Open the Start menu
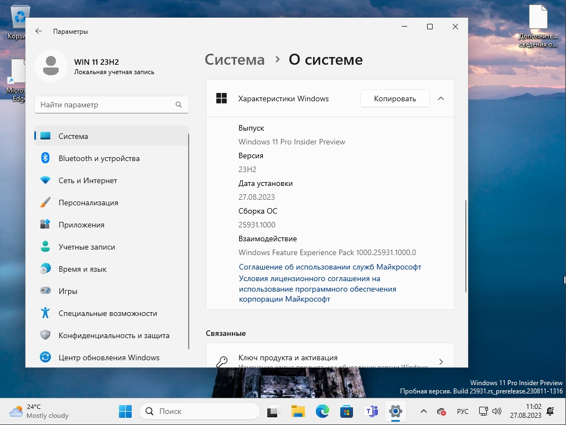Screen dimensions: 566x425 [x=125, y=411]
